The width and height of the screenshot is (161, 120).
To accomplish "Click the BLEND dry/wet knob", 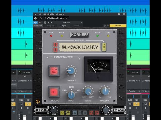I will point(88,91).
